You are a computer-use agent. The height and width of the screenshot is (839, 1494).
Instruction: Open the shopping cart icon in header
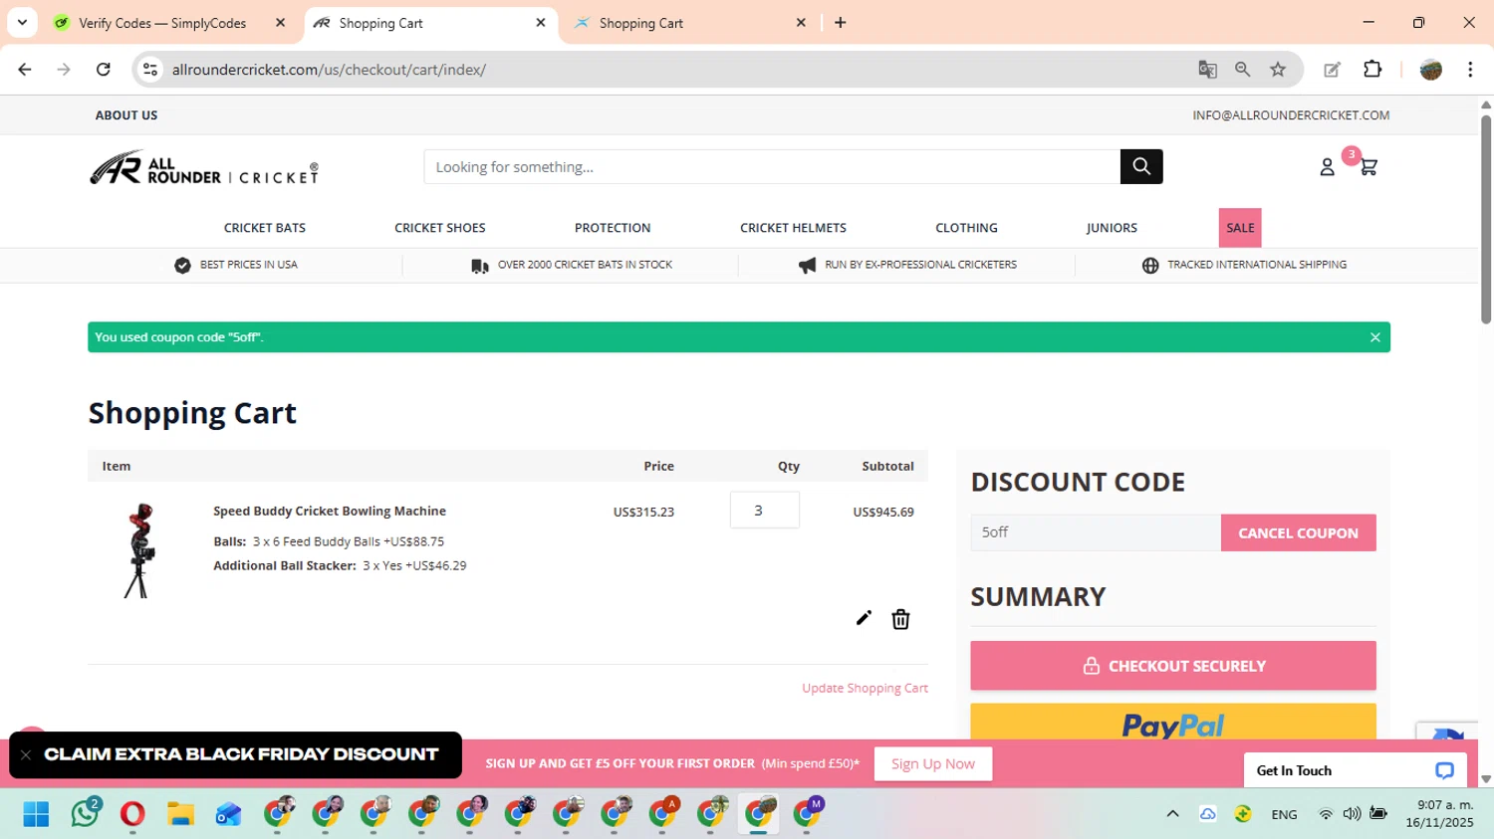tap(1369, 166)
